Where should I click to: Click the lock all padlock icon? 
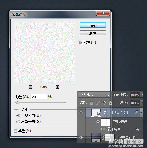click(111, 103)
